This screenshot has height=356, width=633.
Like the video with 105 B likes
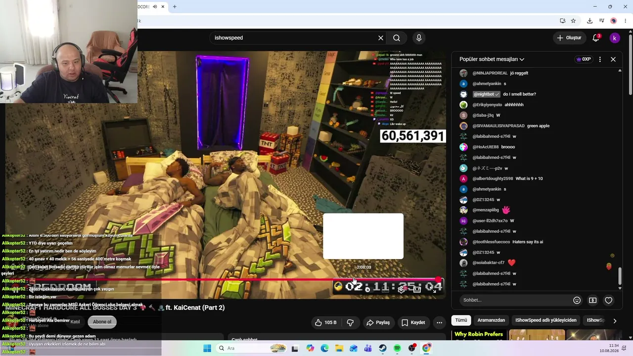coord(325,322)
